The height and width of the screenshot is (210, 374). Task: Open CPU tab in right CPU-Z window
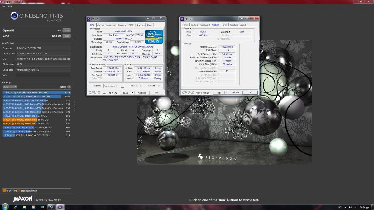(185, 25)
